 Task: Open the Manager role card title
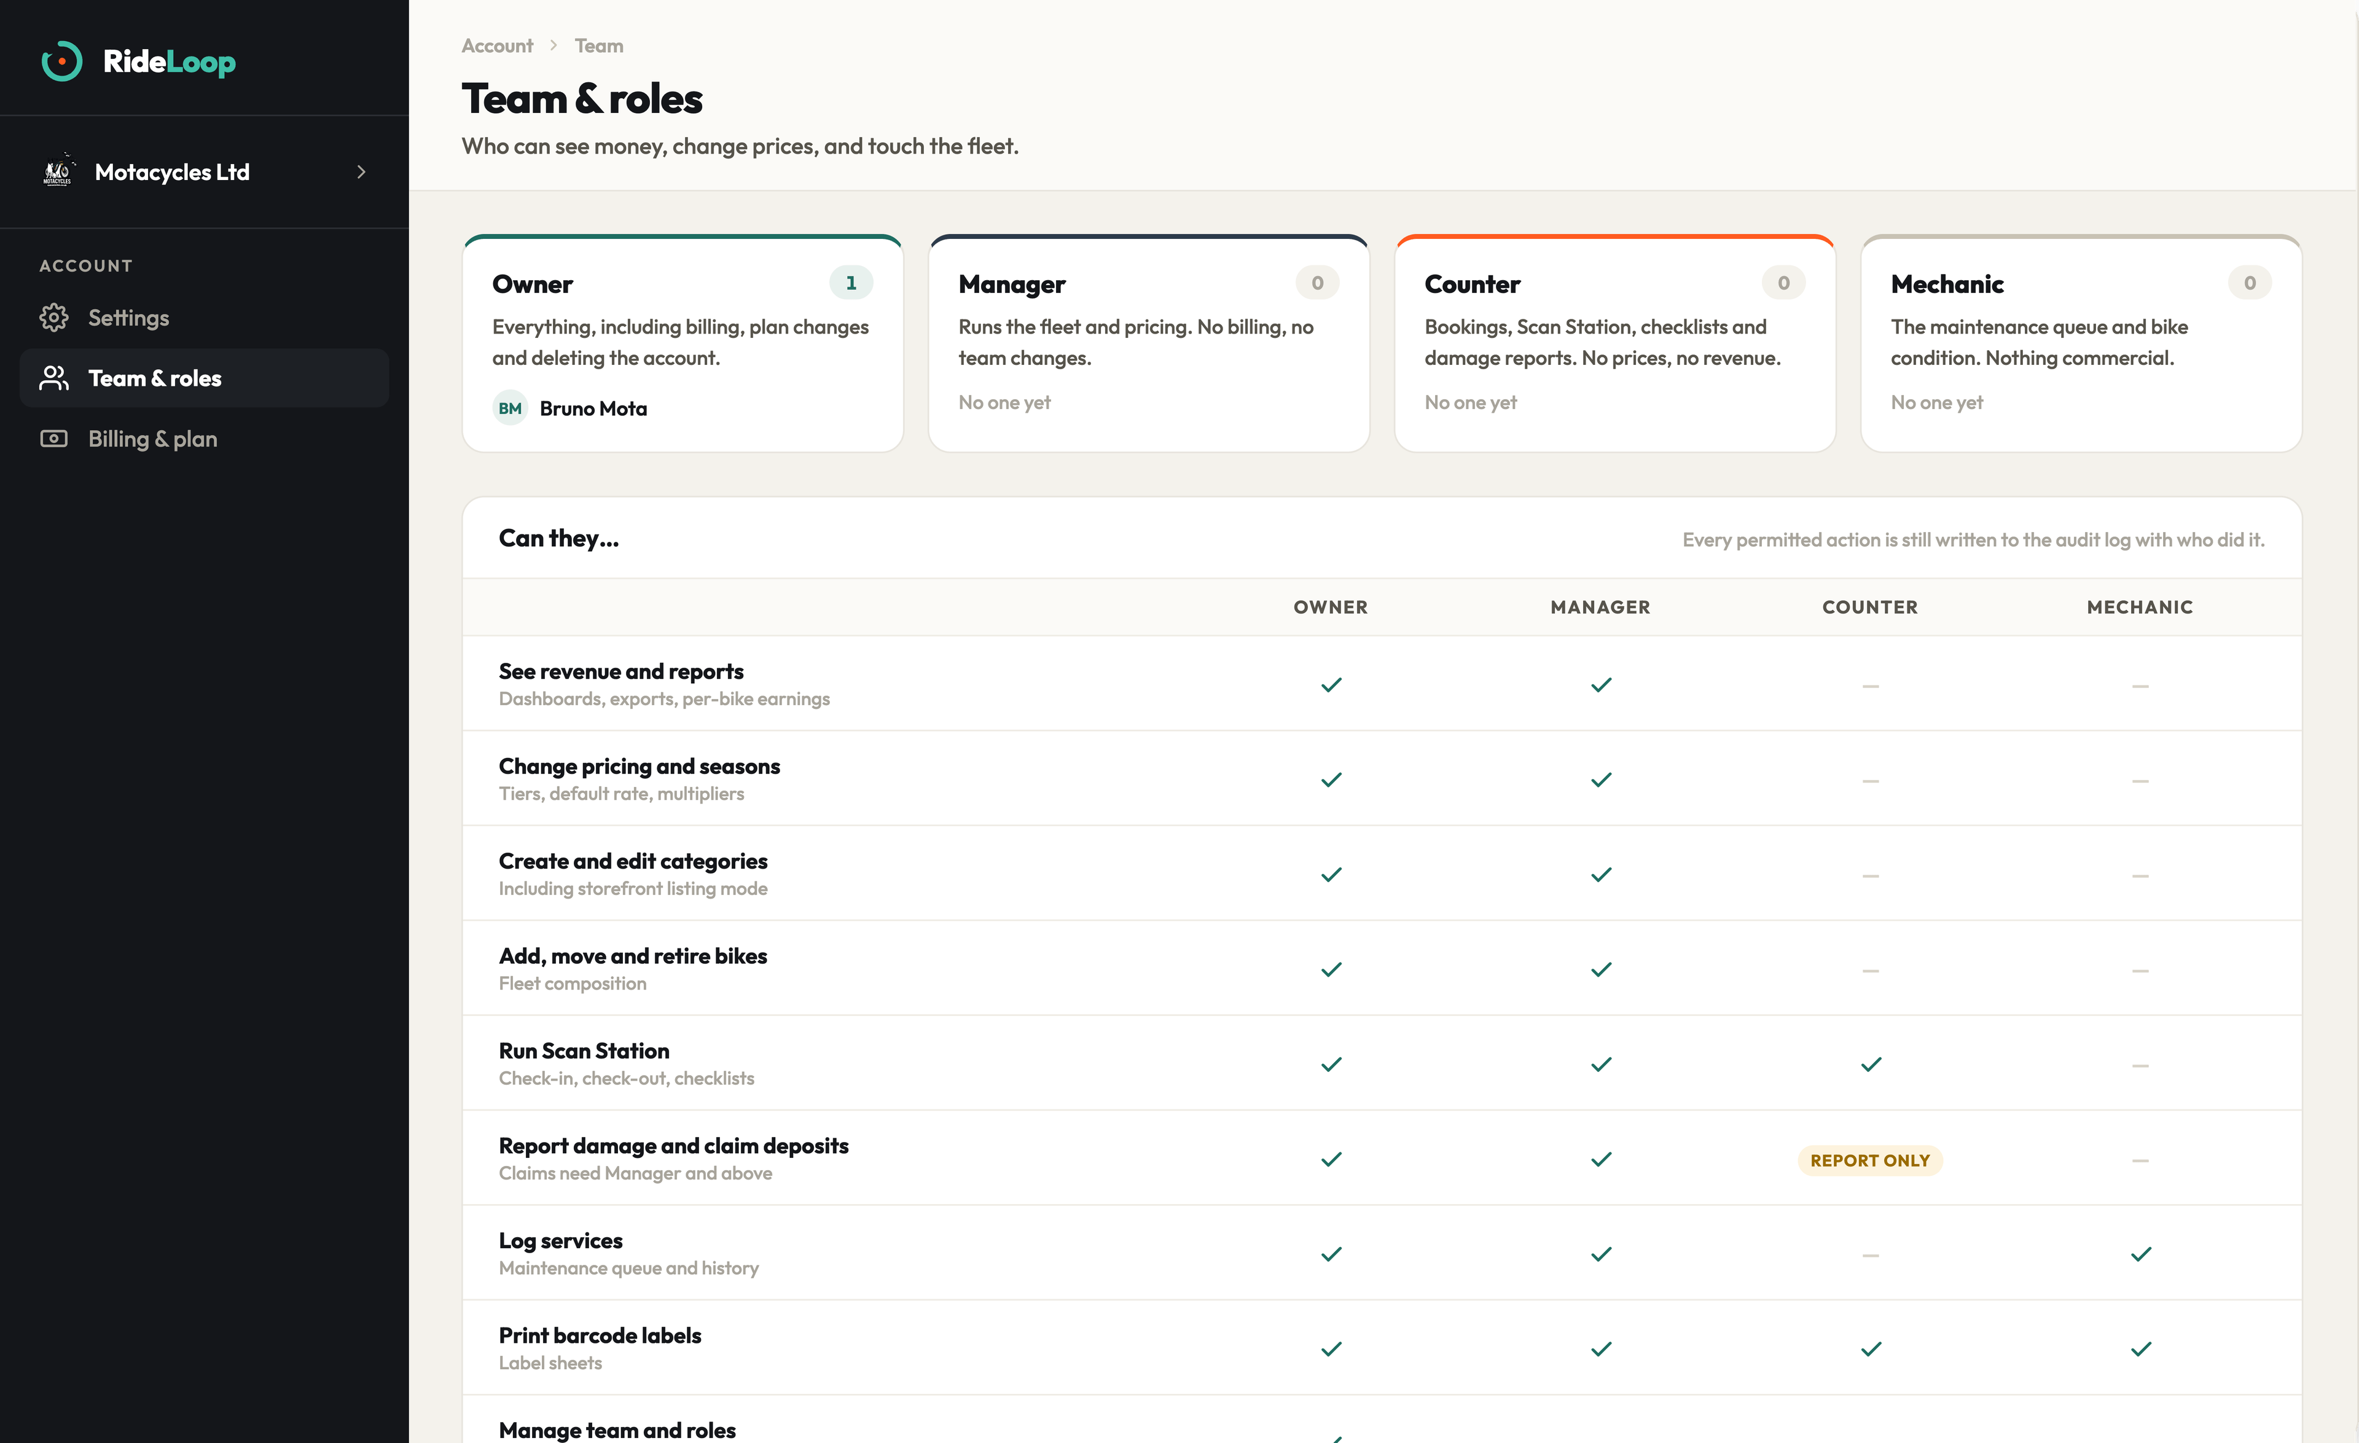point(1012,284)
